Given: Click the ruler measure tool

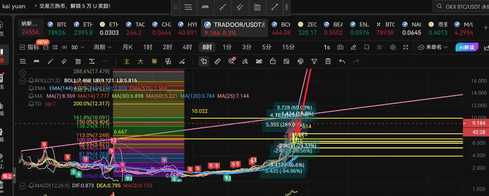Looking at the screenshot, I should 218,61.
